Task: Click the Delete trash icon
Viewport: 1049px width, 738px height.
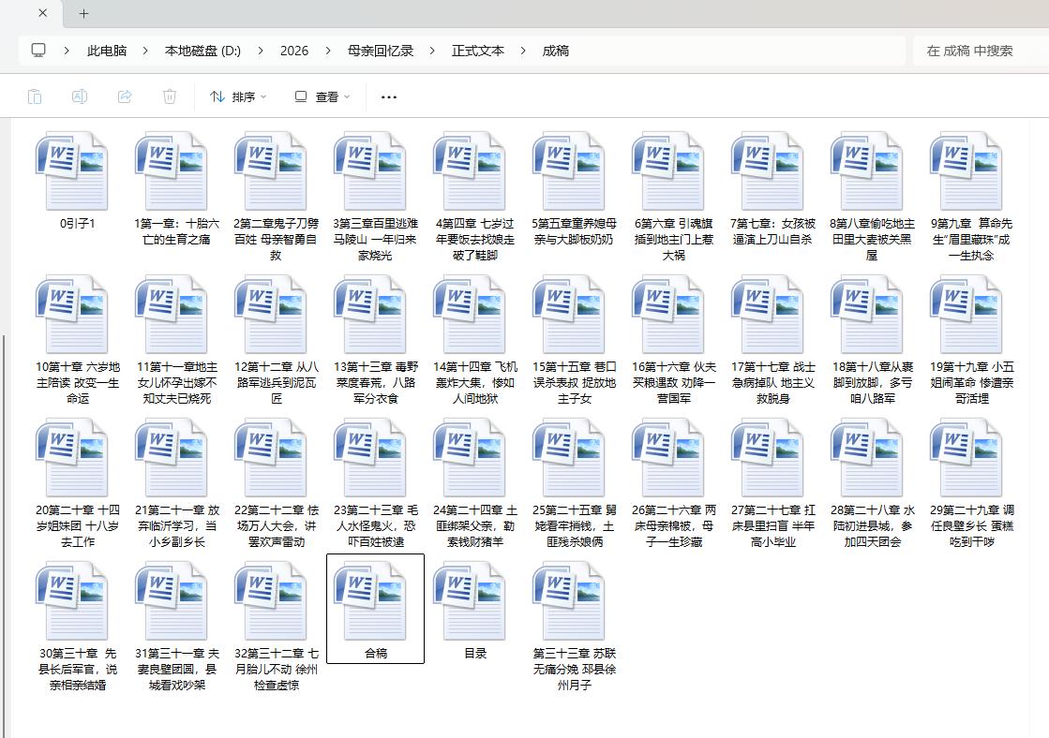Action: click(x=170, y=96)
